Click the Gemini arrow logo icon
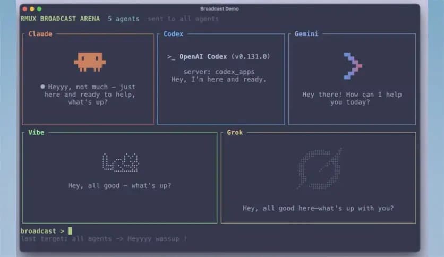Image resolution: width=444 pixels, height=257 pixels. click(353, 66)
